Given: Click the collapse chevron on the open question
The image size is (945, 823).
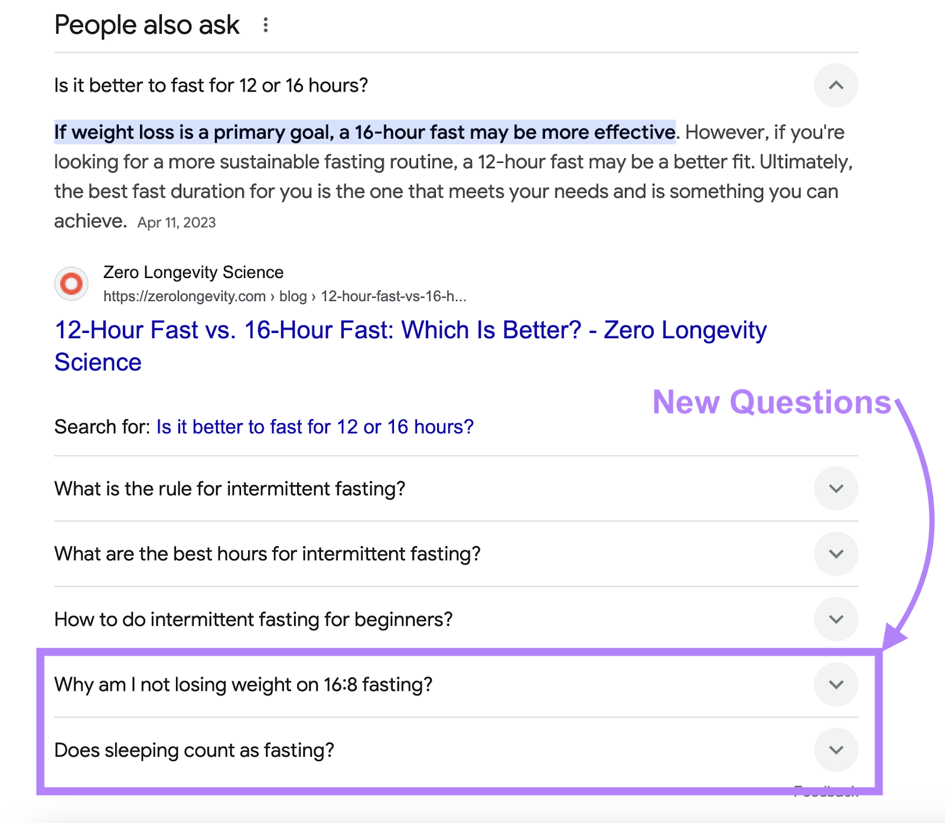Looking at the screenshot, I should 836,85.
